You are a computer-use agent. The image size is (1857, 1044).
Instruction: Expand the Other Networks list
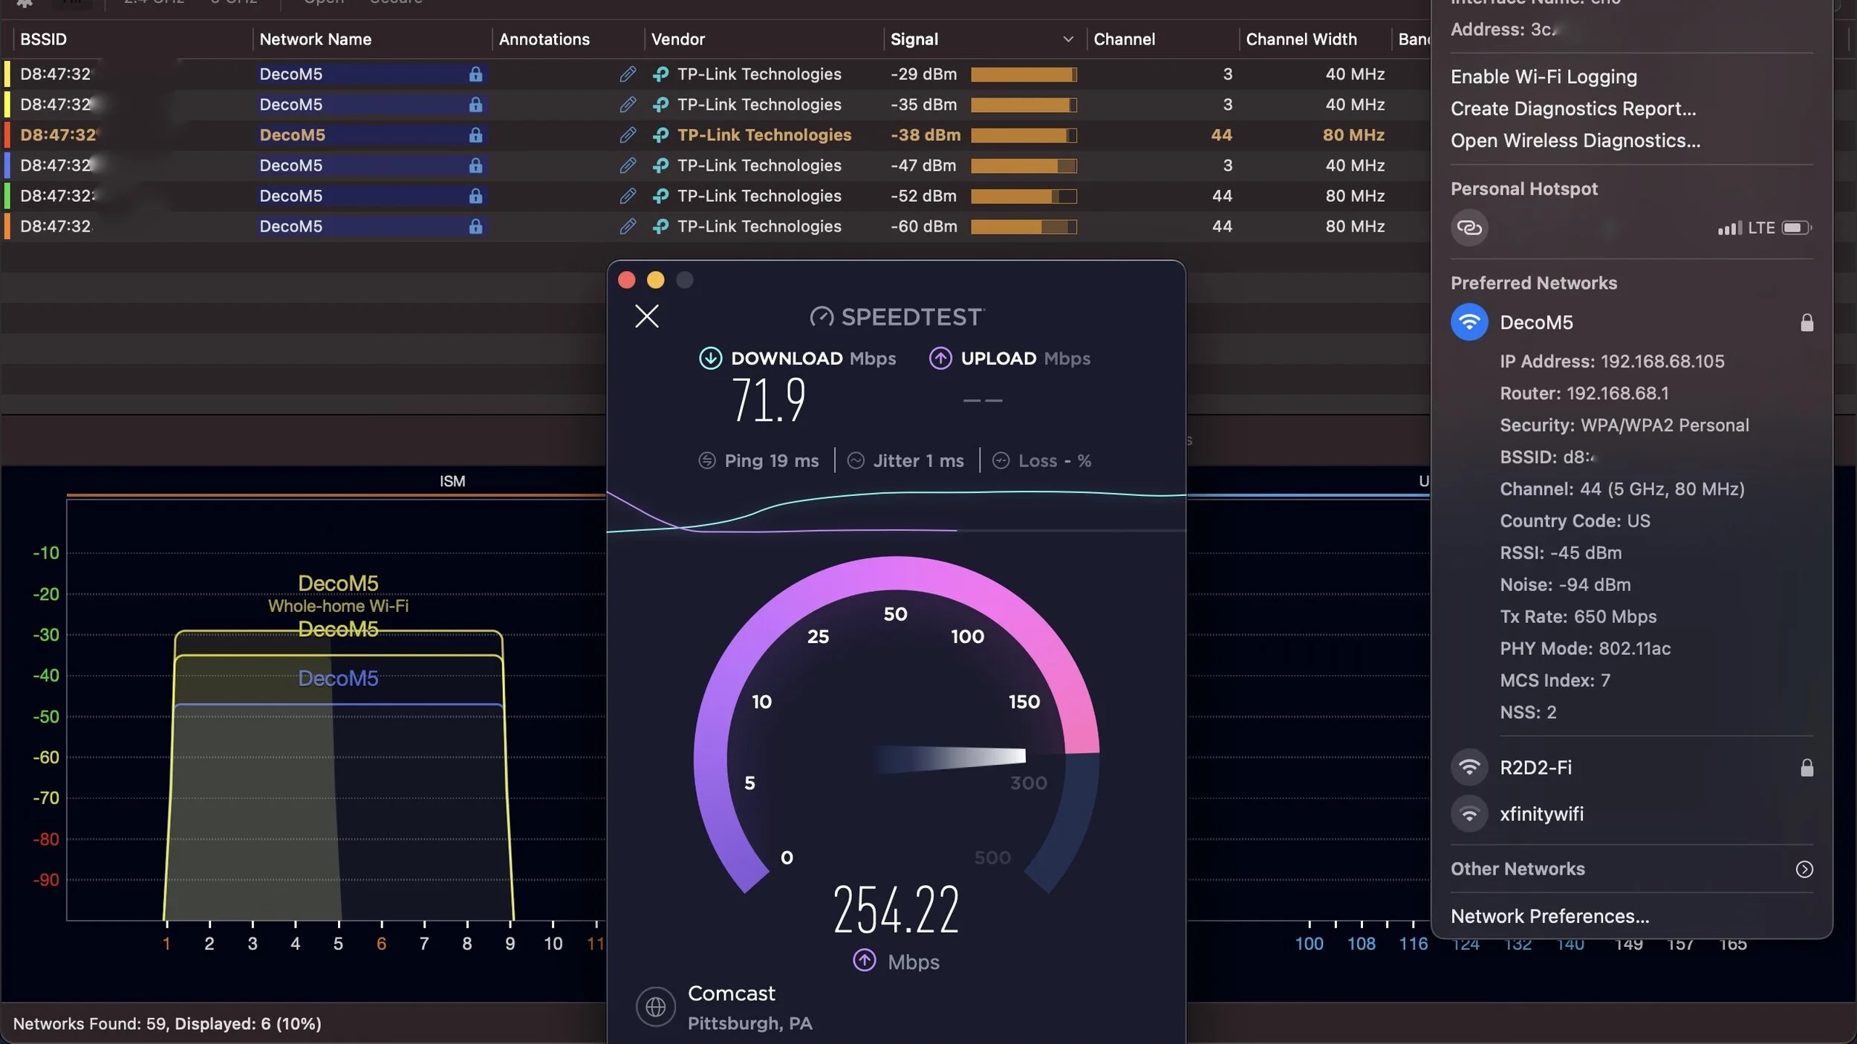(x=1804, y=869)
